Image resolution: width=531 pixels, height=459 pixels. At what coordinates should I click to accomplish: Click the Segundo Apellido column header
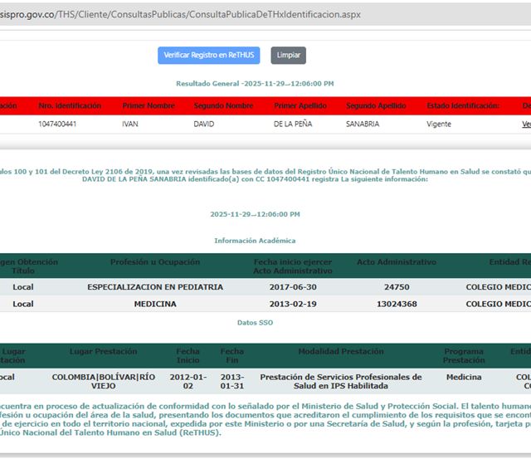(x=376, y=105)
